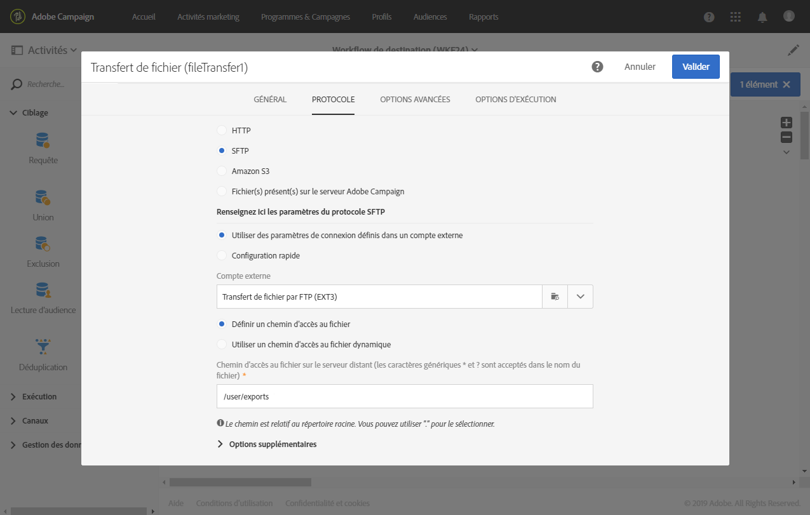Zoom out with the minus icon
This screenshot has height=515, width=810.
tap(786, 137)
